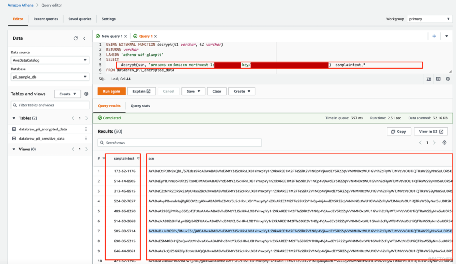Collapse the Tables (2) section

tap(13, 118)
